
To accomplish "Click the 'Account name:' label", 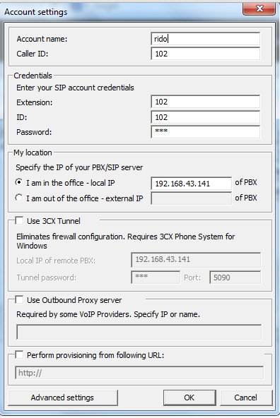I will 42,39.
